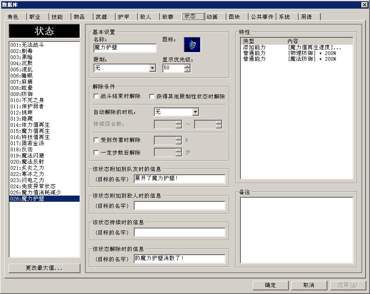Image resolution: width=370 pixels, height=294 pixels.
Task: Toggle 获得其他限制性状态时解除 checkbox
Action: (x=152, y=96)
